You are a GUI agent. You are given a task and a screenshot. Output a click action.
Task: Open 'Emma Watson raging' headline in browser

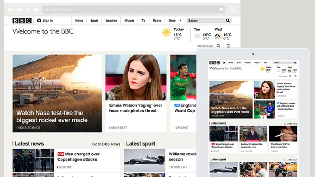(136, 108)
